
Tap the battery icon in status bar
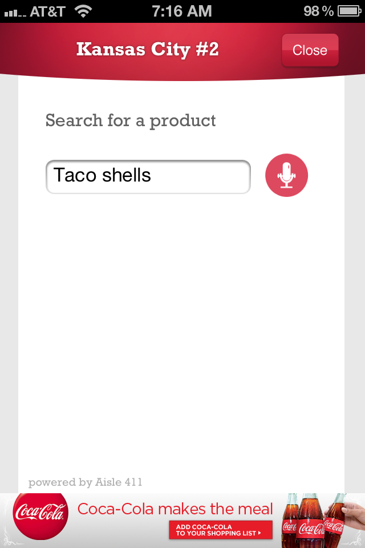pyautogui.click(x=349, y=11)
